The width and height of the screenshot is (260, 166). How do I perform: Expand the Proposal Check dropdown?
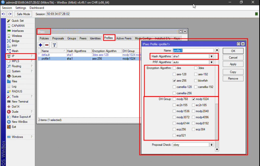[211, 145]
